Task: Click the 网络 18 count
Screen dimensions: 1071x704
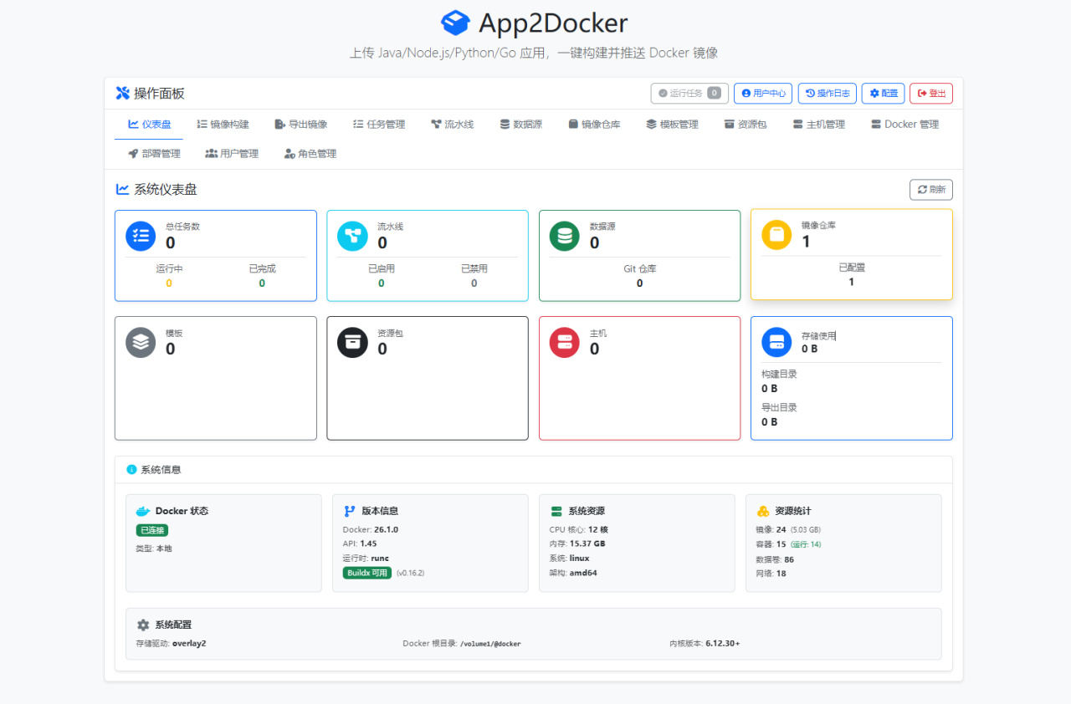Action: coord(781,573)
